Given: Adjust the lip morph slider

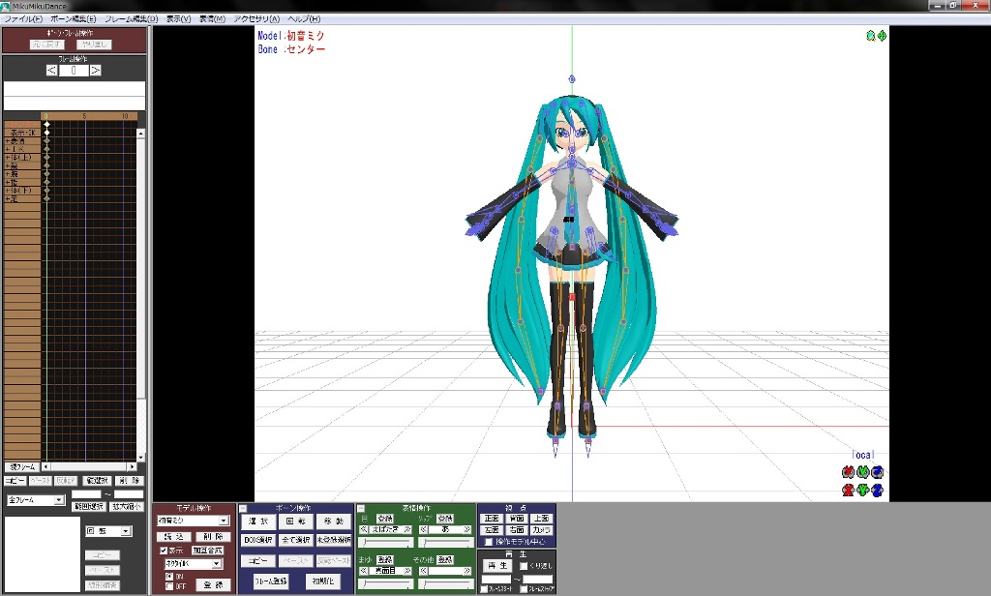Looking at the screenshot, I should coord(445,542).
